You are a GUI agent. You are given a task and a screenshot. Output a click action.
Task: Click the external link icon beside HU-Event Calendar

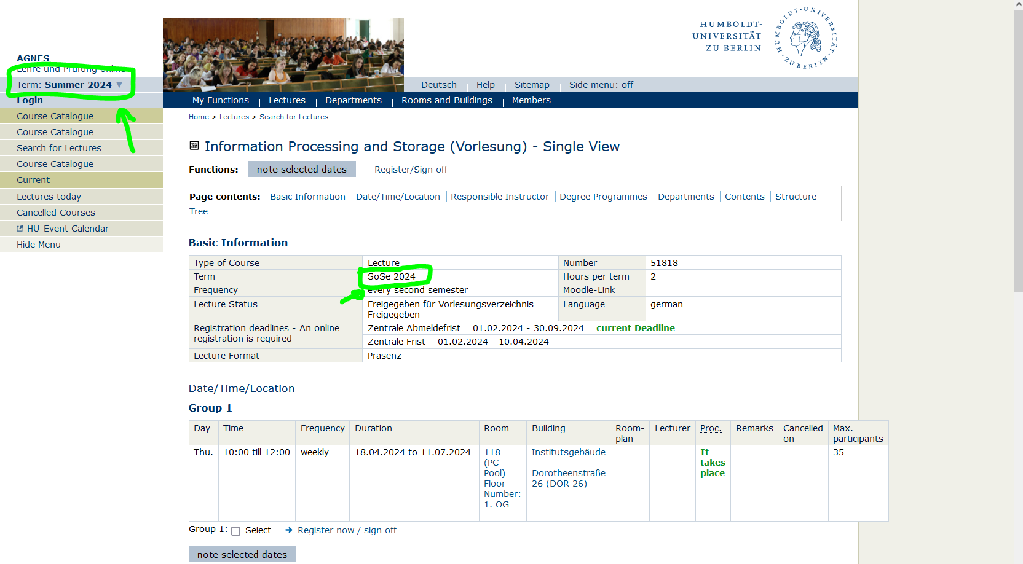point(20,229)
